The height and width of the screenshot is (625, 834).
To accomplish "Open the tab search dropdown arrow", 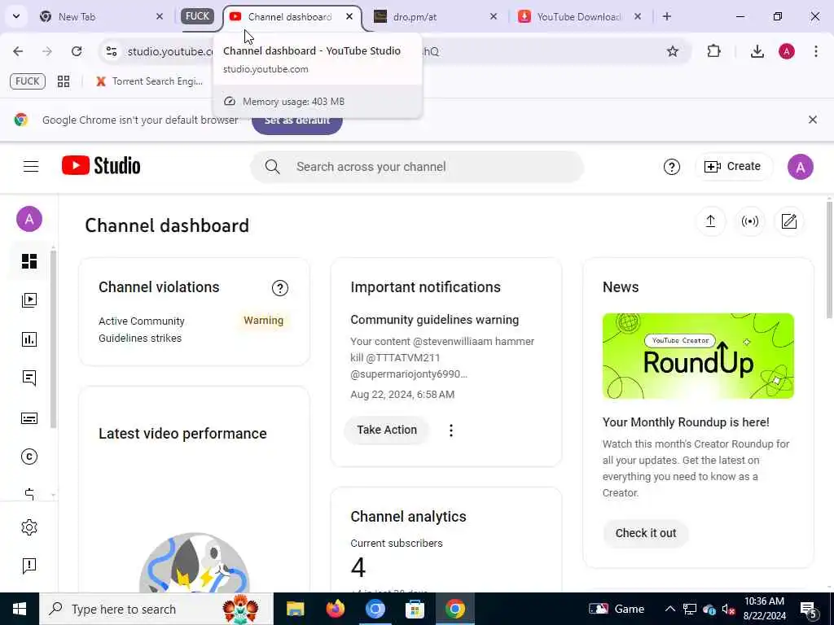I will coord(16,16).
